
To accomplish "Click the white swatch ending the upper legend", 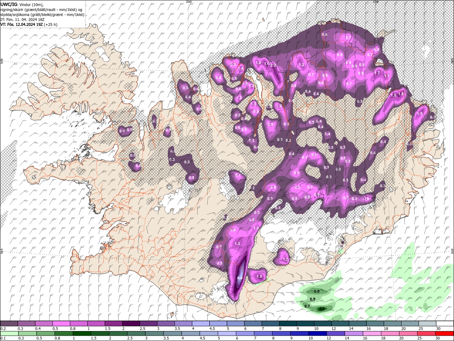I will pyautogui.click(x=444, y=324).
